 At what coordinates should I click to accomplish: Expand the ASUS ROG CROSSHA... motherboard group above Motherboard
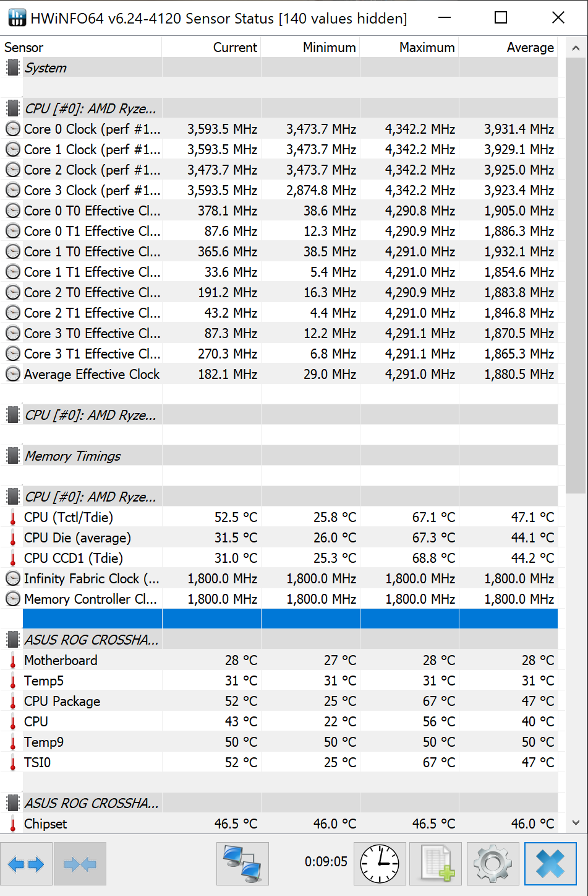[12, 640]
